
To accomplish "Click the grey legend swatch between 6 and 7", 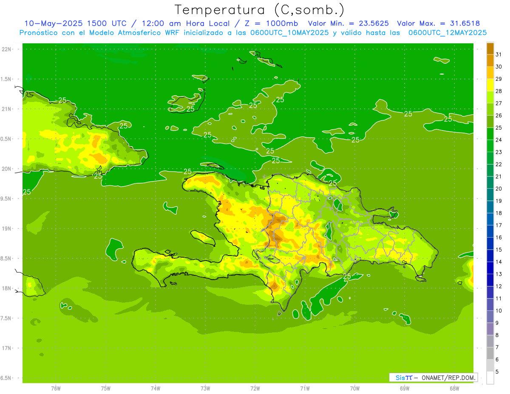I will pyautogui.click(x=490, y=354).
